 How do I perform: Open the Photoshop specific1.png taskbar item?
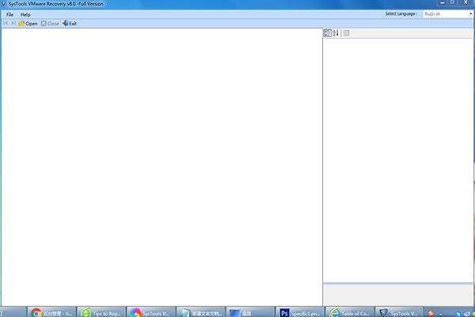coord(299,313)
